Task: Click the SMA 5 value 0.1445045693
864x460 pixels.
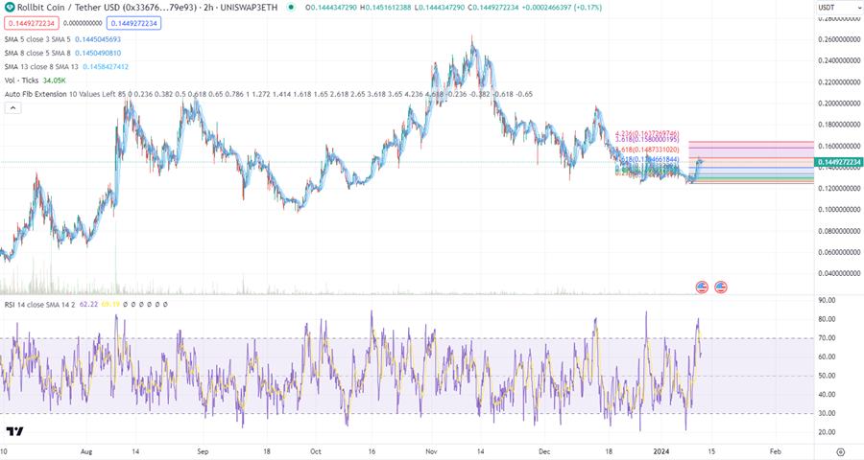Action: click(x=98, y=39)
